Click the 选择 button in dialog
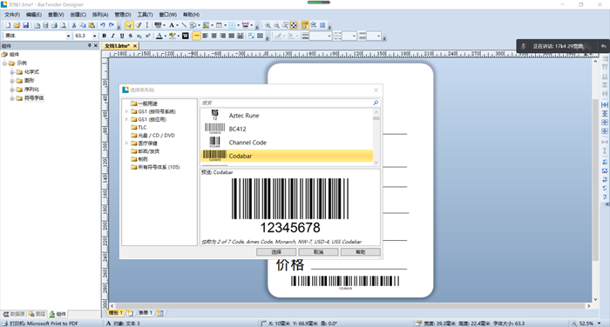The image size is (610, 327). coord(276,252)
